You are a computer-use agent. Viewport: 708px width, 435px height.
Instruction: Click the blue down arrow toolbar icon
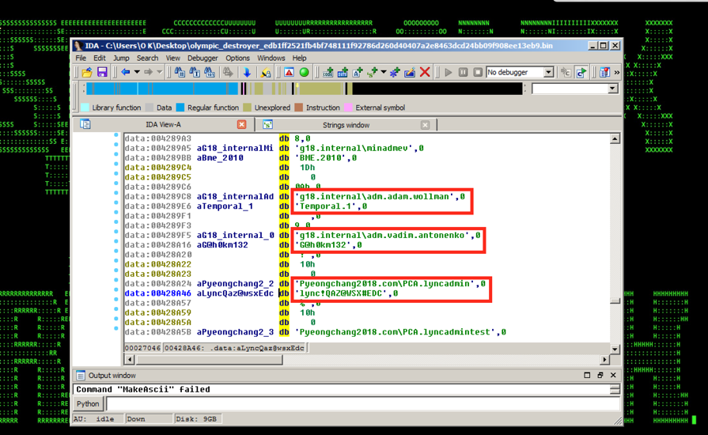[x=247, y=73]
